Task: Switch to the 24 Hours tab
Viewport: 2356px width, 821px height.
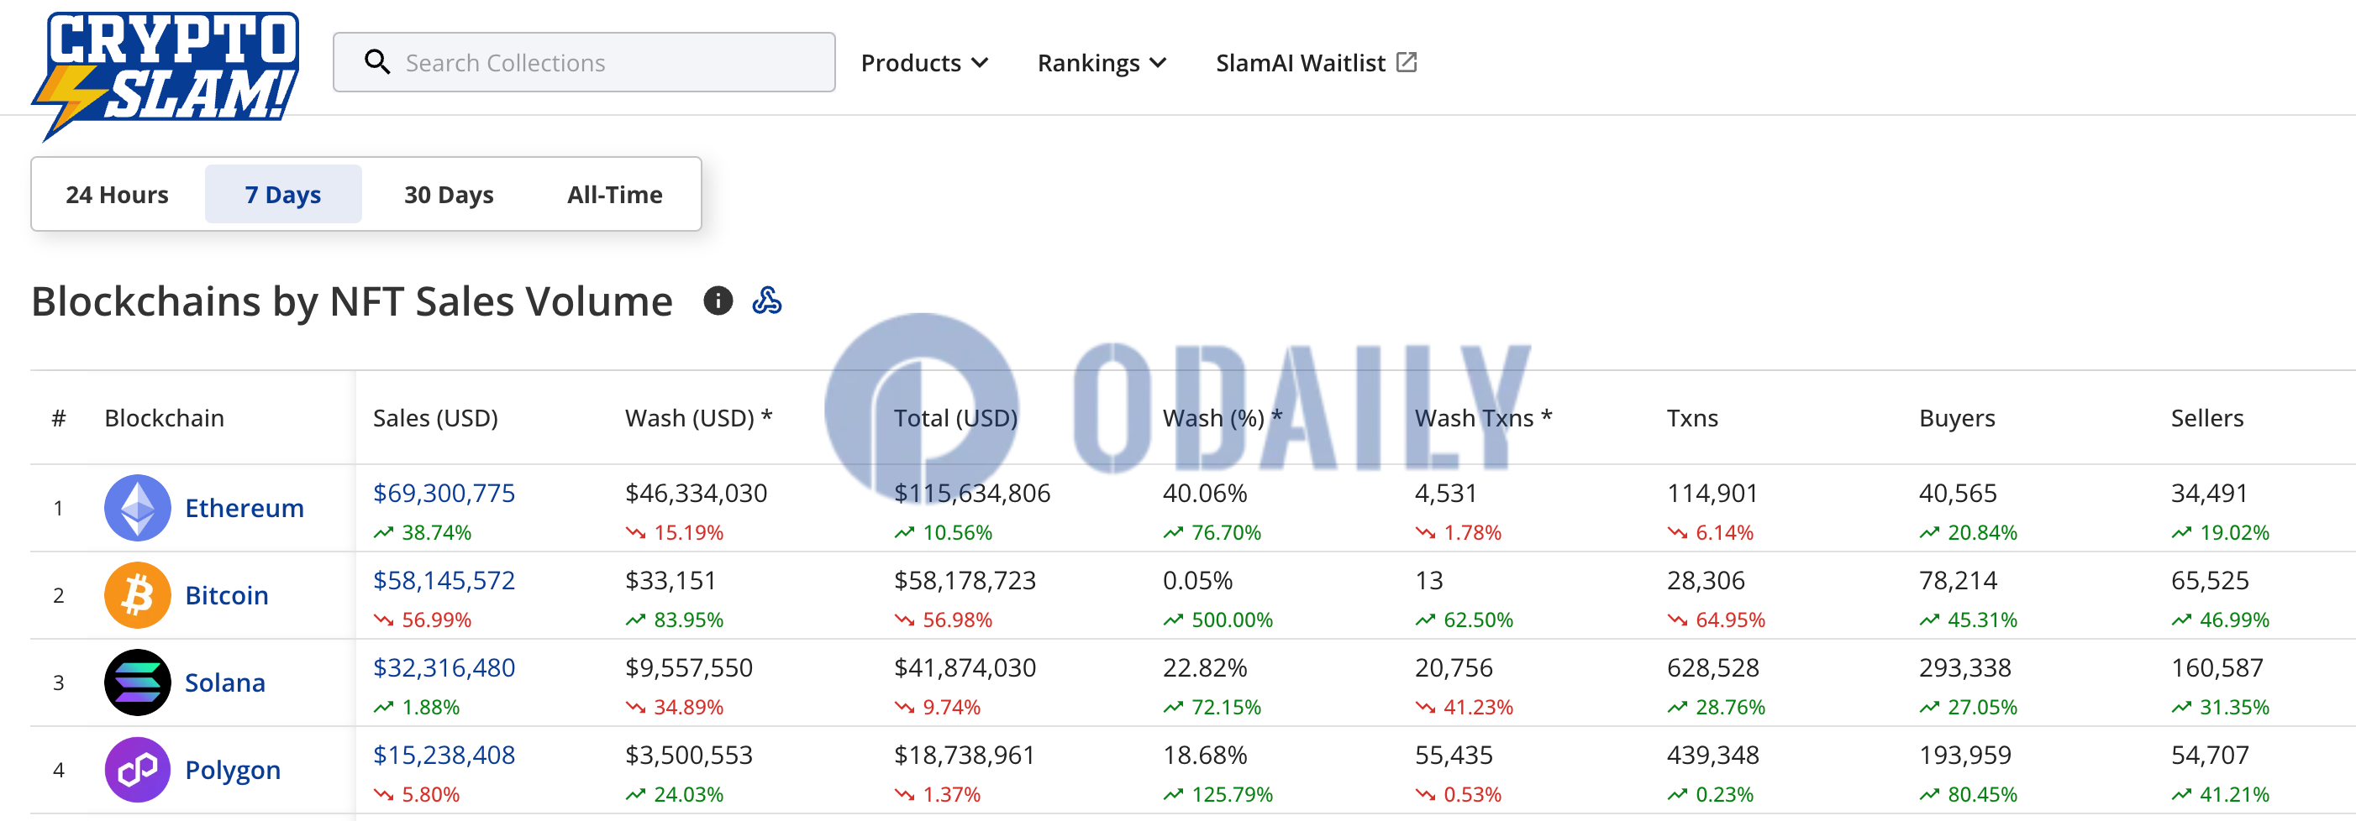Action: coord(117,195)
